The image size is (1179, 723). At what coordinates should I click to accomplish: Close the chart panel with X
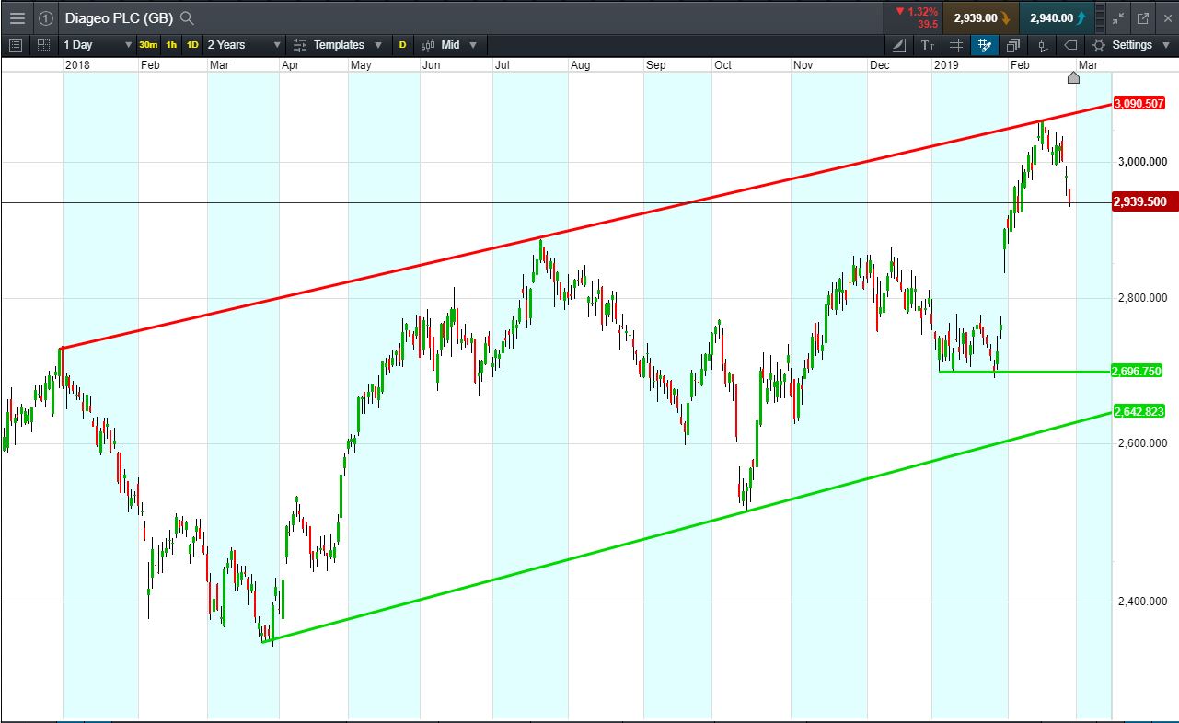pos(1166,17)
